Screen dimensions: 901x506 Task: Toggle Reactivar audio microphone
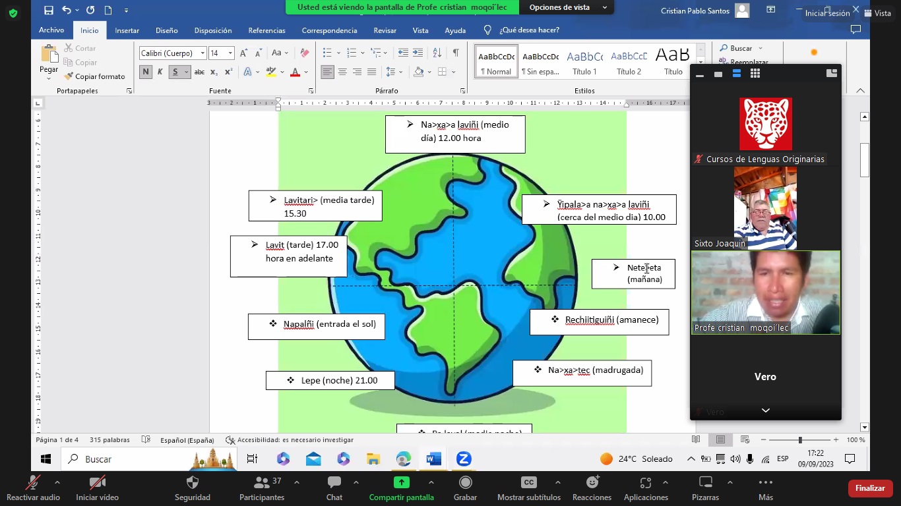pyautogui.click(x=32, y=483)
